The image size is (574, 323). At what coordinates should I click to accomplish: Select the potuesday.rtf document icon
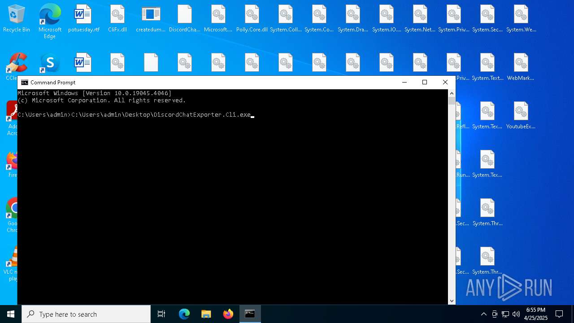83,19
